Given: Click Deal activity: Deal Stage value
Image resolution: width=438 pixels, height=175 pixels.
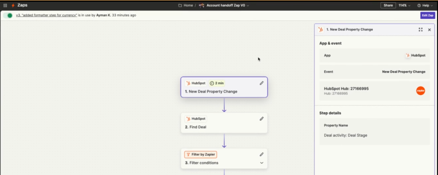Looking at the screenshot, I should 346,135.
